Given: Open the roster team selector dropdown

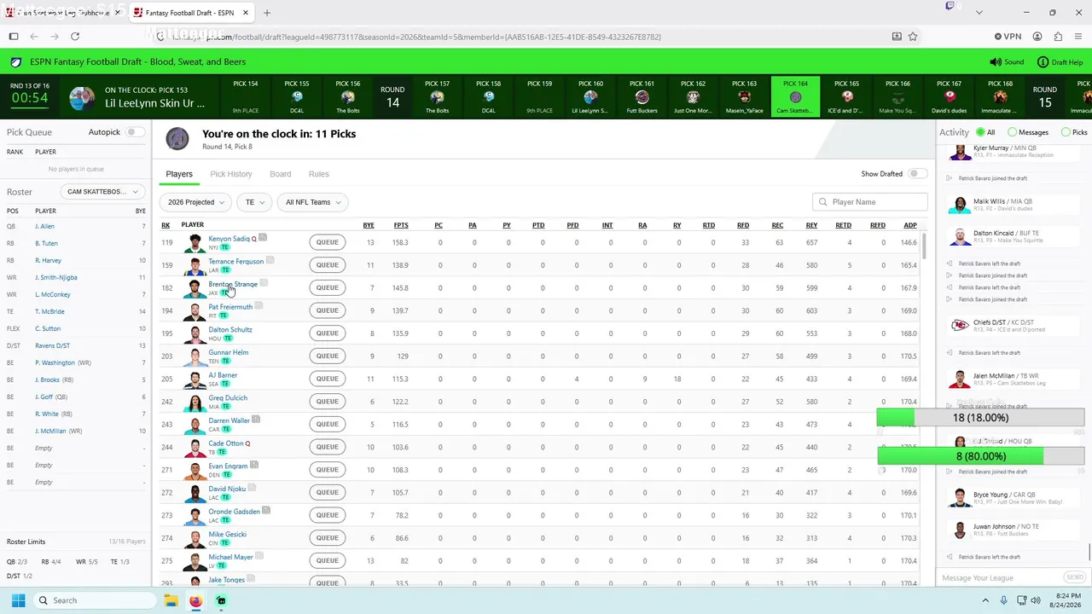Looking at the screenshot, I should (102, 192).
